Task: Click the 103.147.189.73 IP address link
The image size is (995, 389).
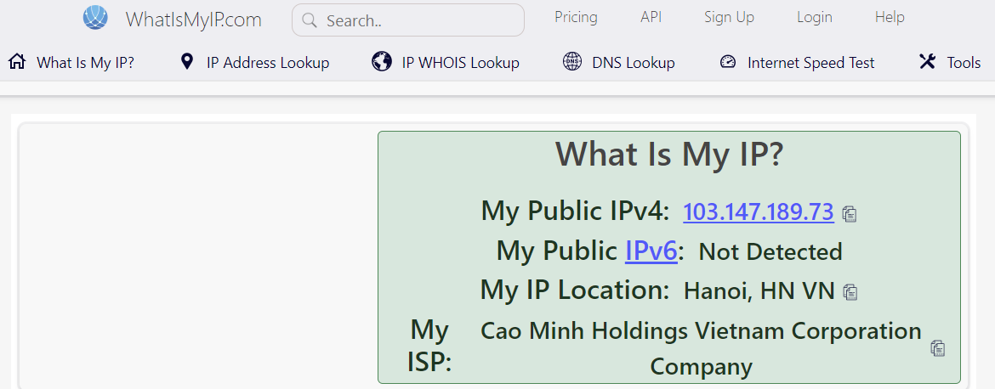Action: pyautogui.click(x=758, y=211)
